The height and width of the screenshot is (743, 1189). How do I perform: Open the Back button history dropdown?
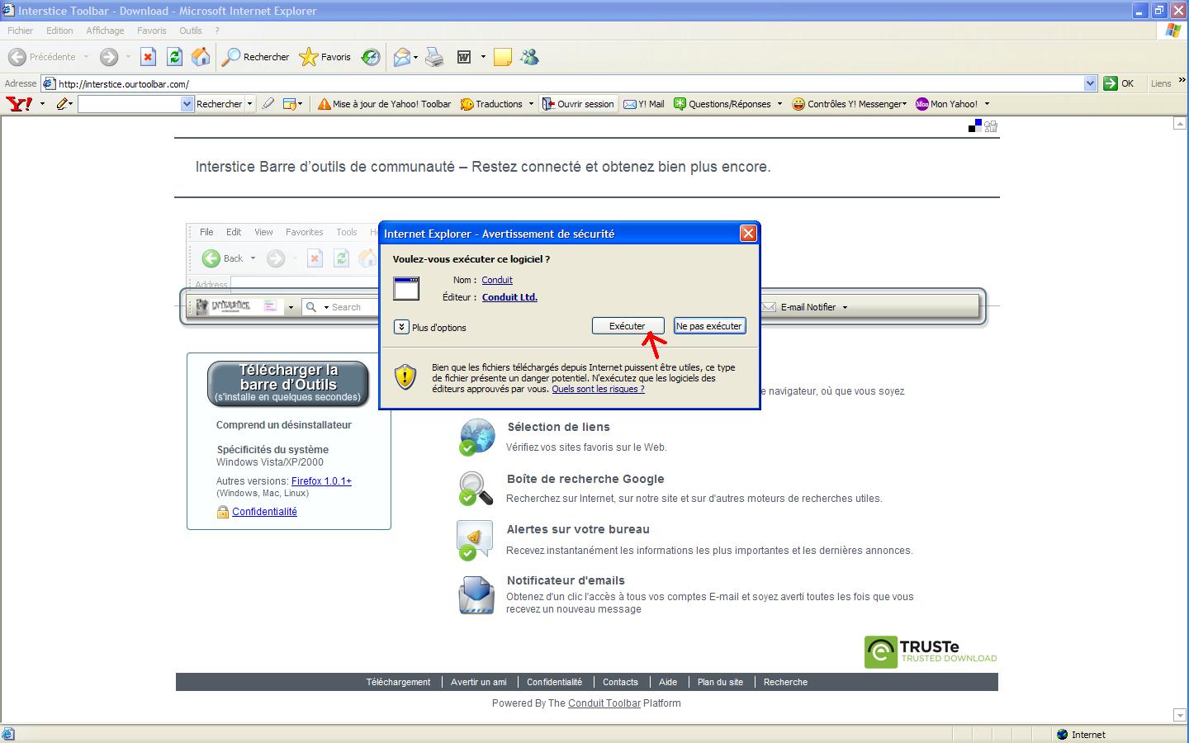[x=86, y=57]
